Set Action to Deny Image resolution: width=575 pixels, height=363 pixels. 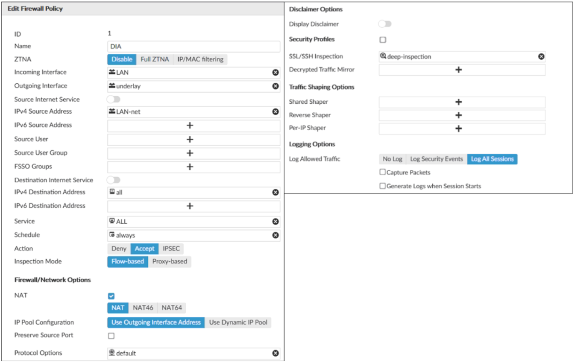point(119,249)
